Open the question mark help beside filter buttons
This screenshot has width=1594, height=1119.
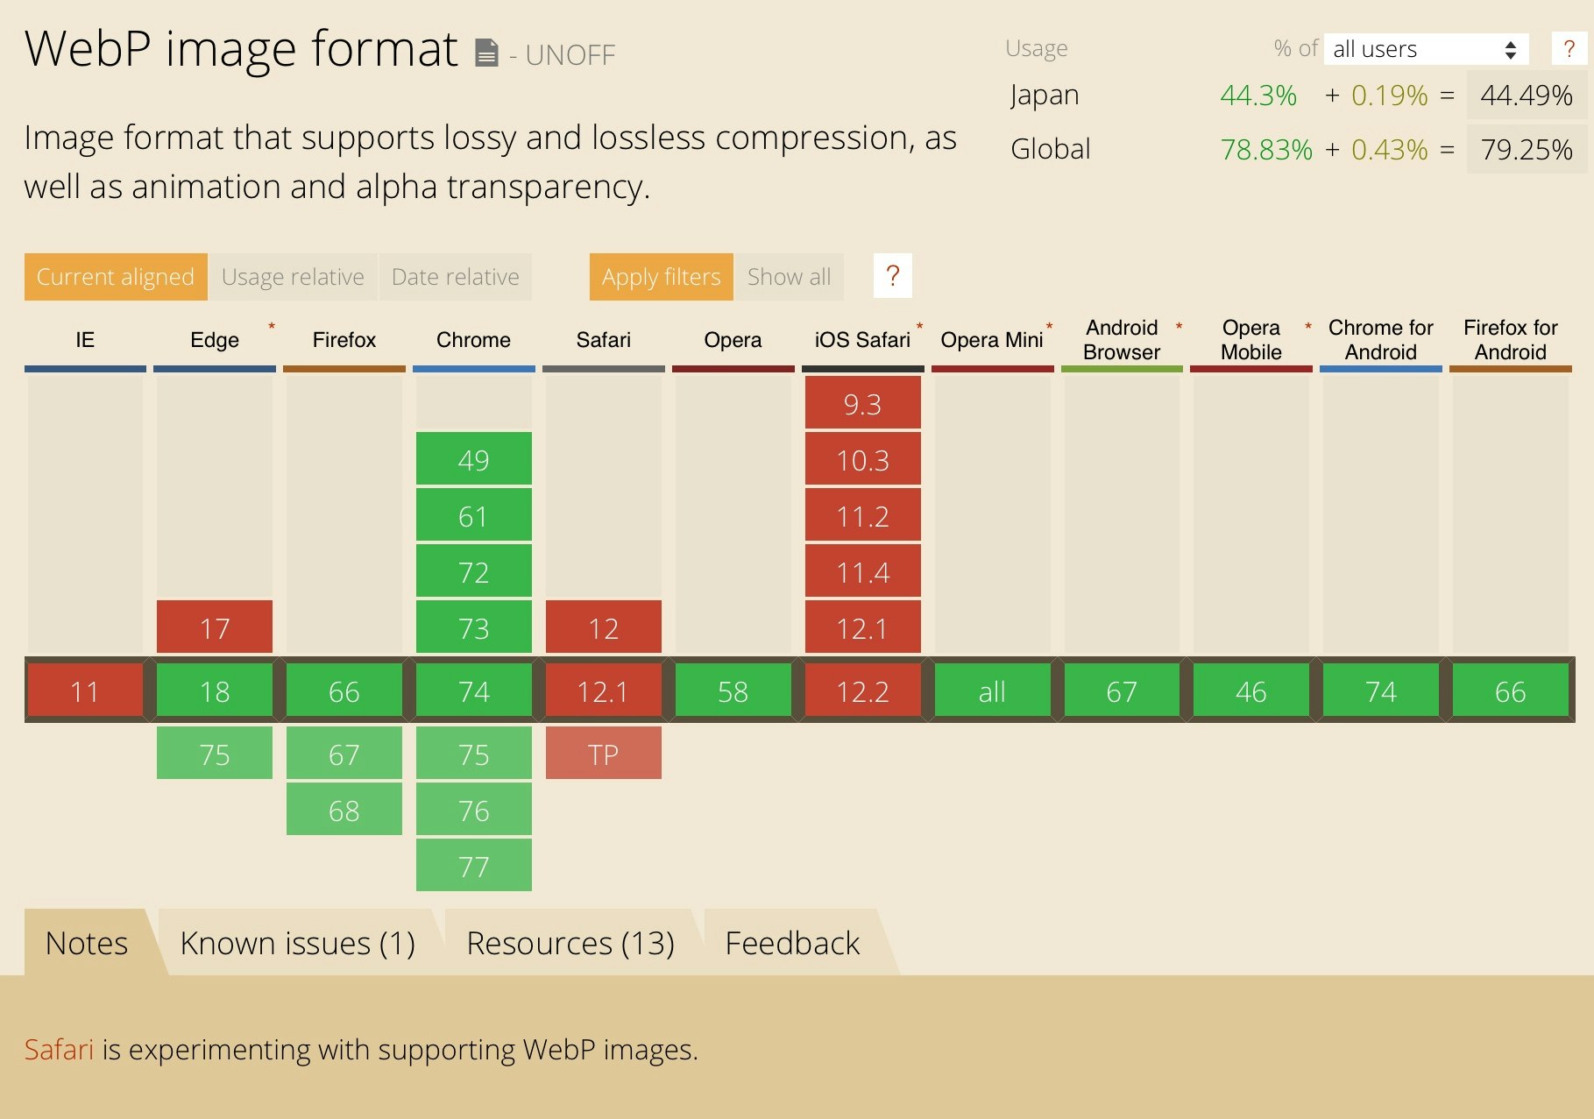point(892,276)
